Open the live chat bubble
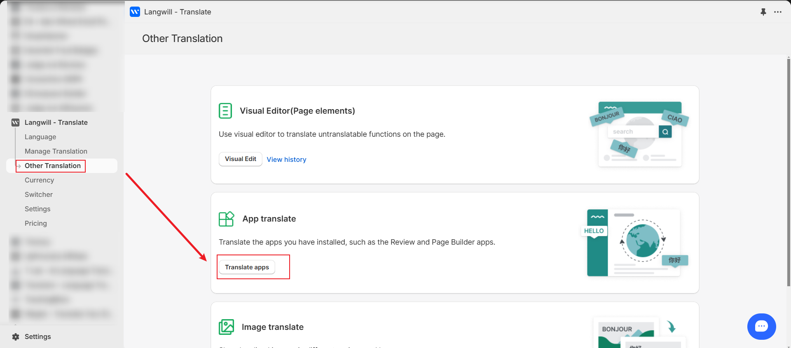 pyautogui.click(x=762, y=327)
